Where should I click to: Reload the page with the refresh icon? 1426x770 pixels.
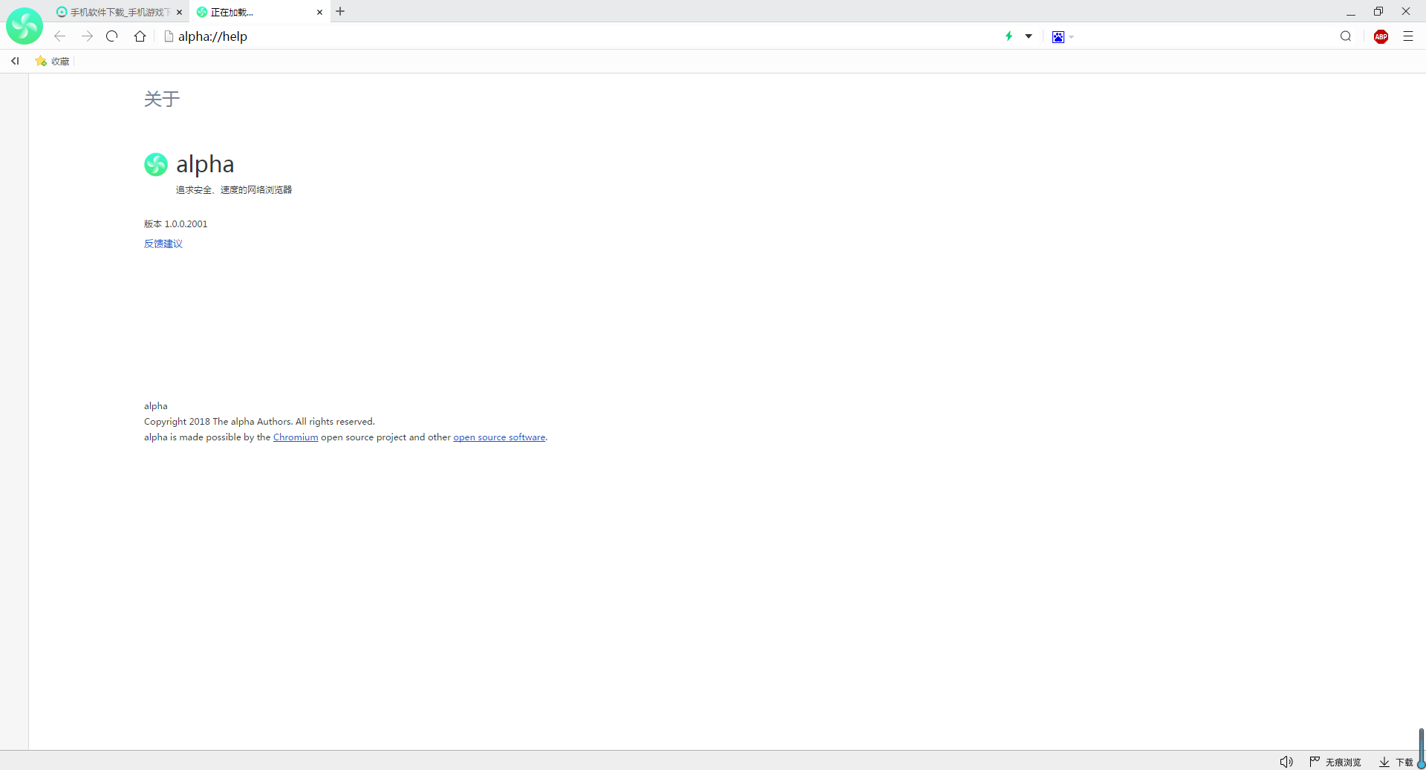pyautogui.click(x=112, y=36)
